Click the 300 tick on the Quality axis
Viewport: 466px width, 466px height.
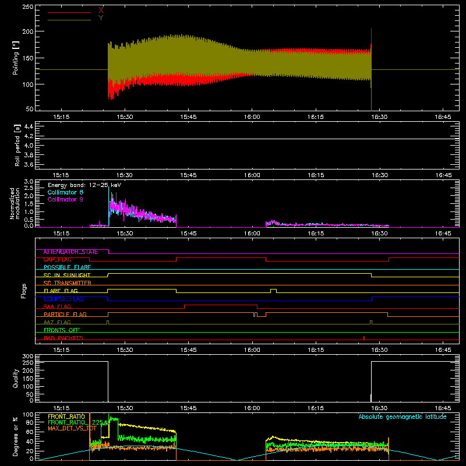pyautogui.click(x=27, y=356)
